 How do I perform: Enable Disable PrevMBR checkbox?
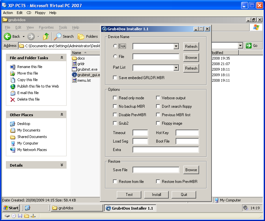(115, 115)
